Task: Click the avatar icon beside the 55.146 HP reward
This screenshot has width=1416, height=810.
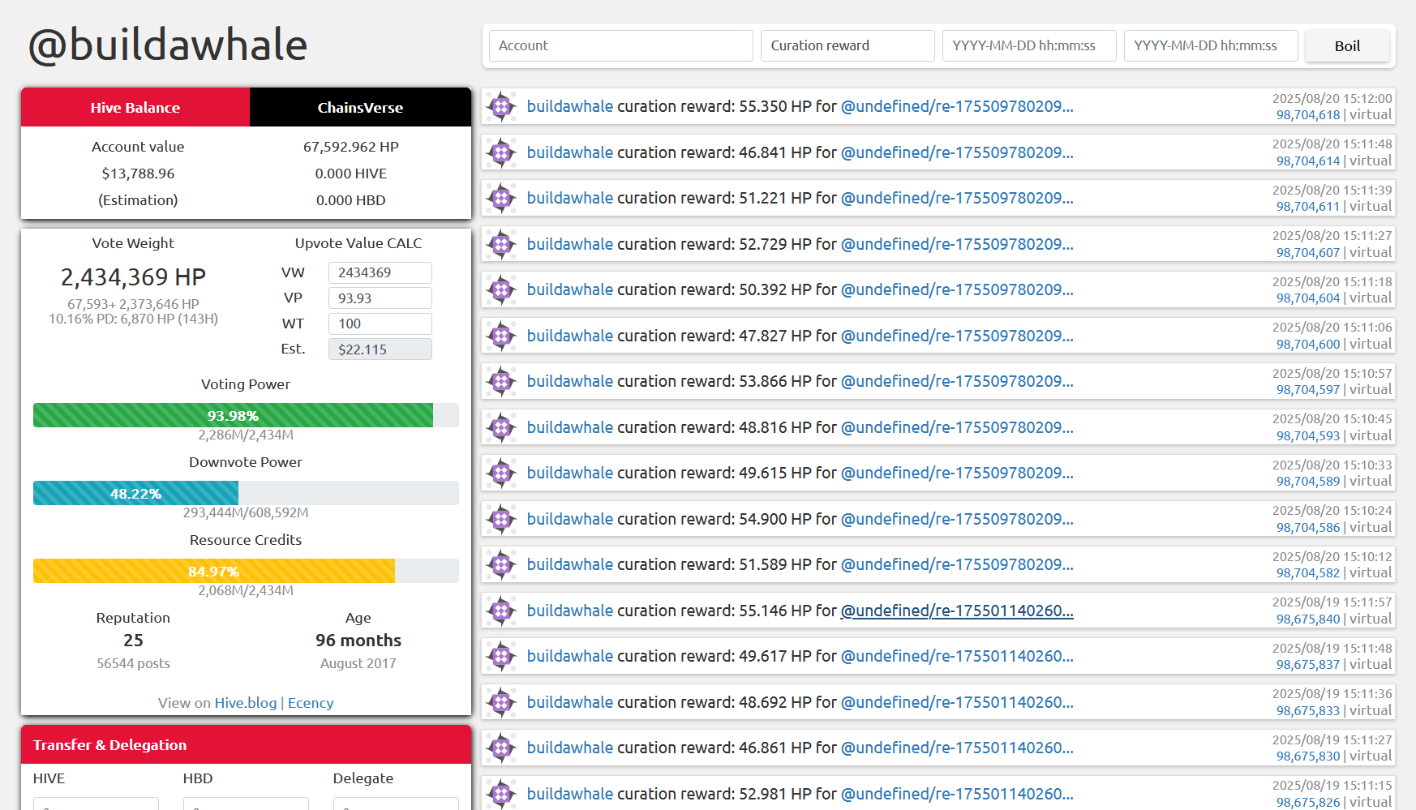Action: (501, 611)
